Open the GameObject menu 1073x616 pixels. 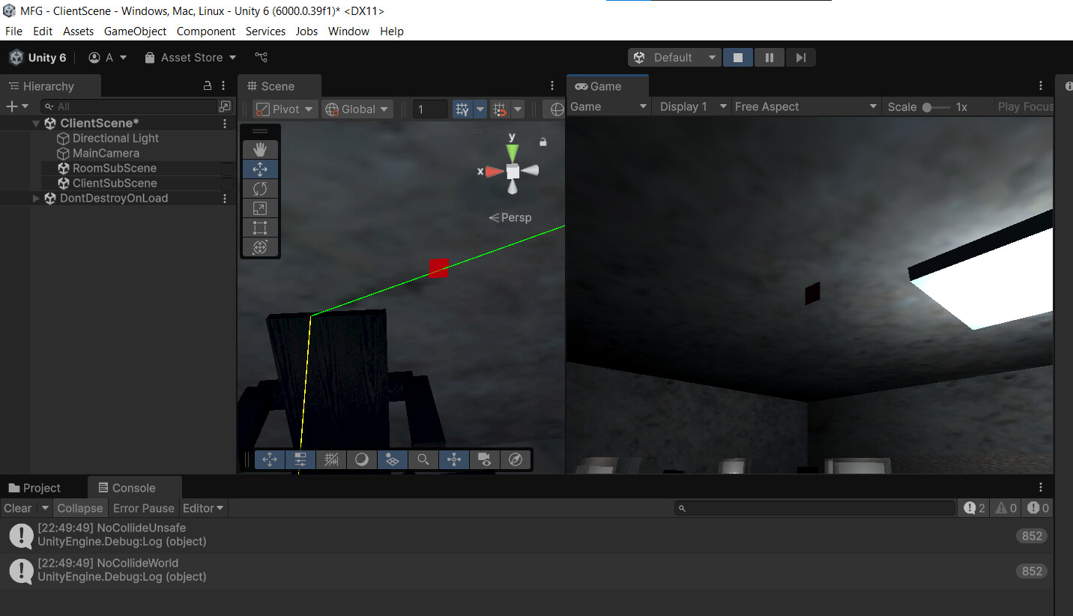pos(135,31)
